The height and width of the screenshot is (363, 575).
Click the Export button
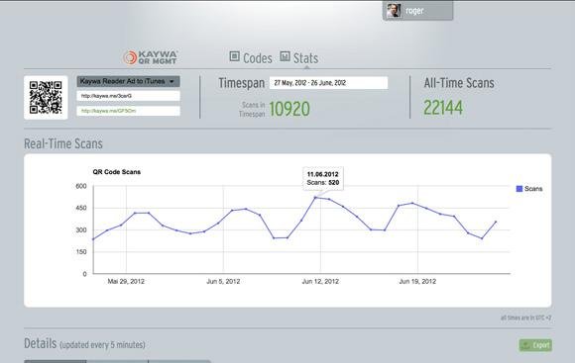[535, 345]
